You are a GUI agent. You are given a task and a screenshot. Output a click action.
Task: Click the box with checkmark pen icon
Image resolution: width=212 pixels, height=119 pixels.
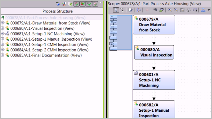click(x=130, y=10)
